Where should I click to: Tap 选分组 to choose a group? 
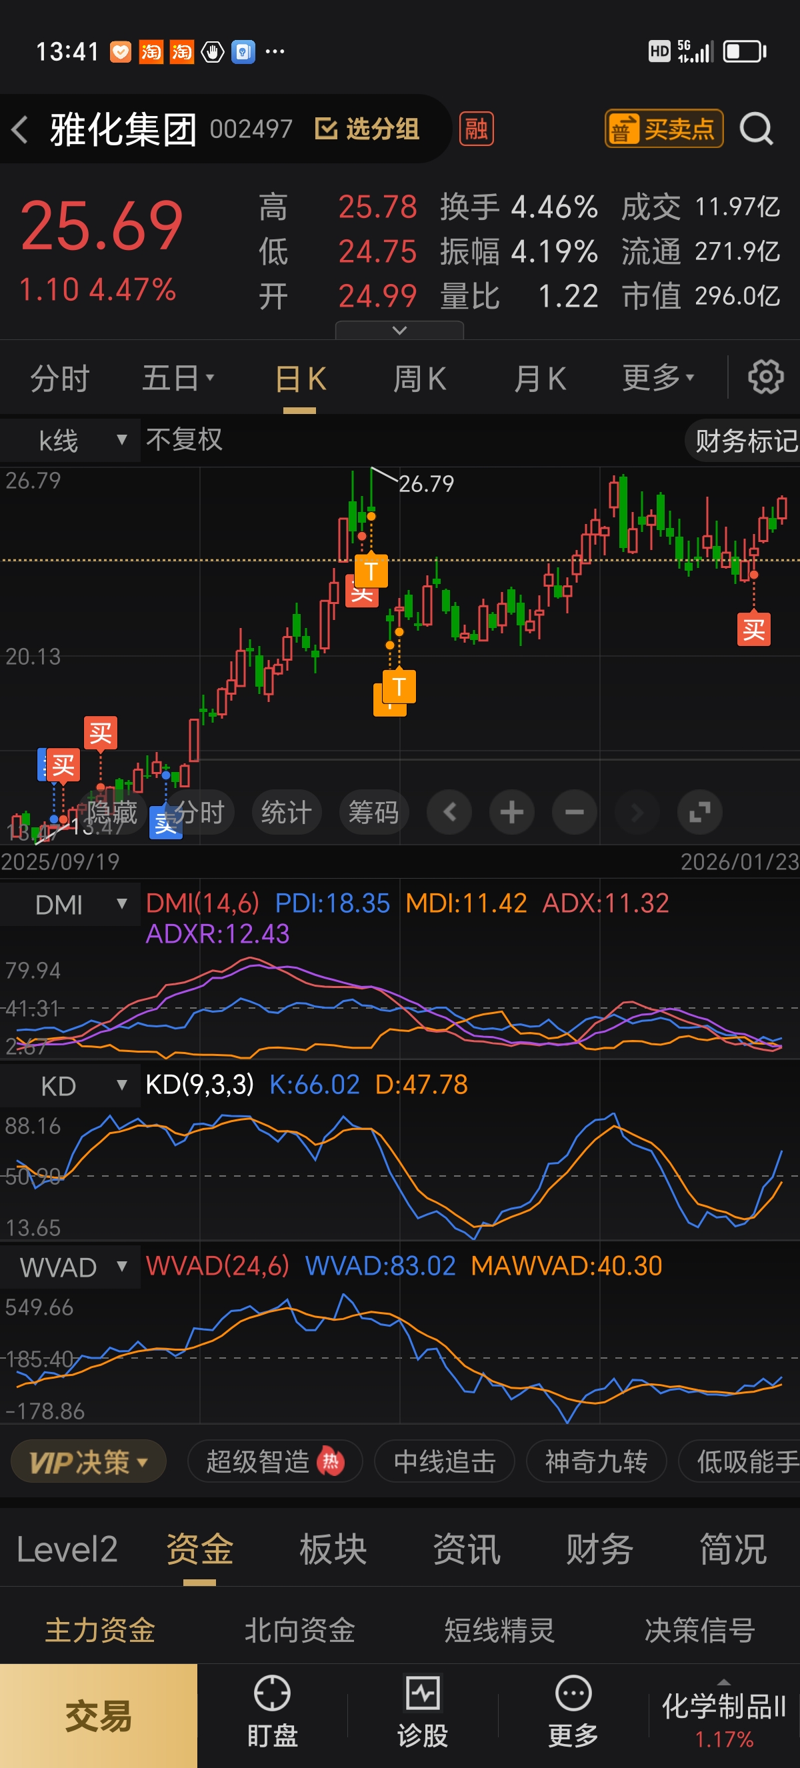367,129
